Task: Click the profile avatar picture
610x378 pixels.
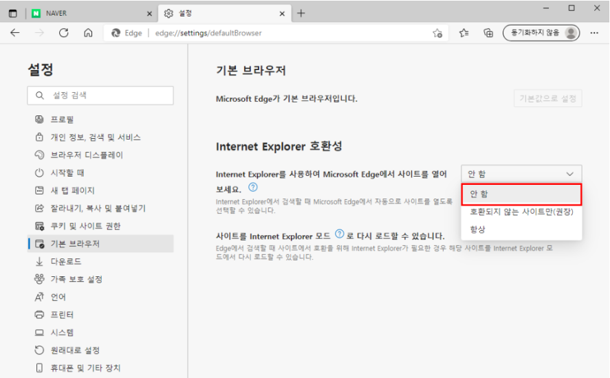Action: click(571, 33)
